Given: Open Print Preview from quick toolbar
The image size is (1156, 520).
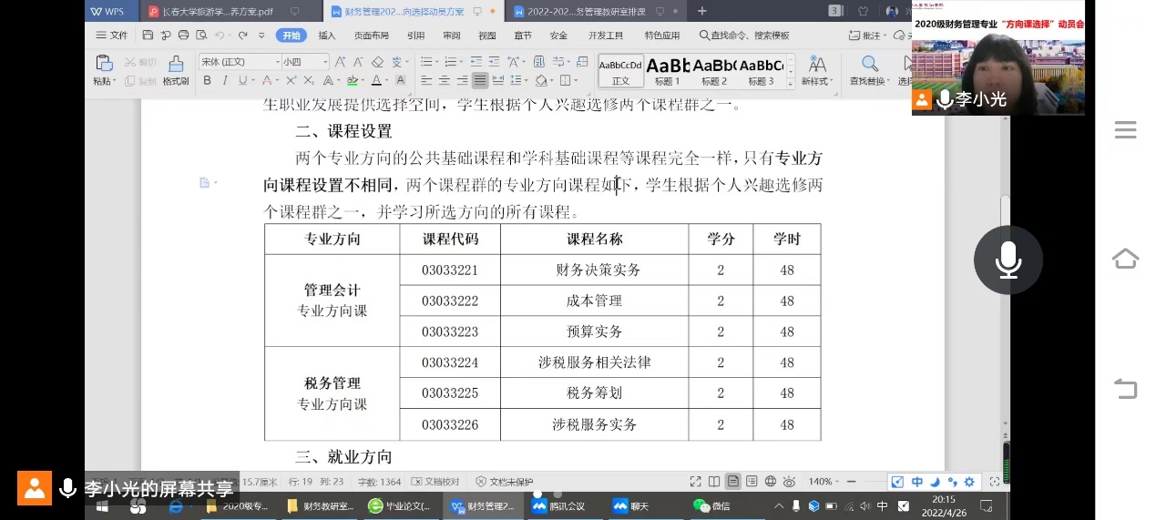Looking at the screenshot, I should tap(200, 36).
